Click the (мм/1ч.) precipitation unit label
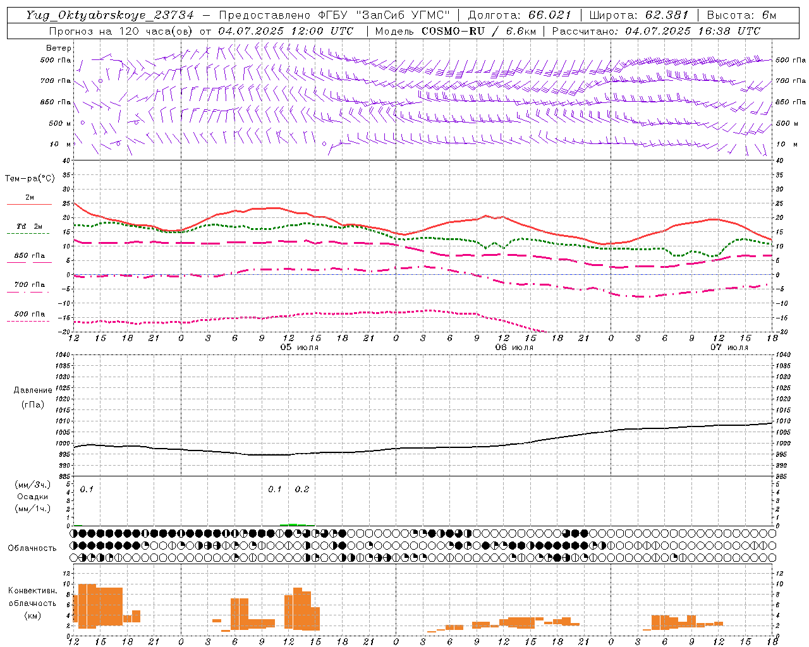Viewport: 809px width, 647px height. [33, 509]
